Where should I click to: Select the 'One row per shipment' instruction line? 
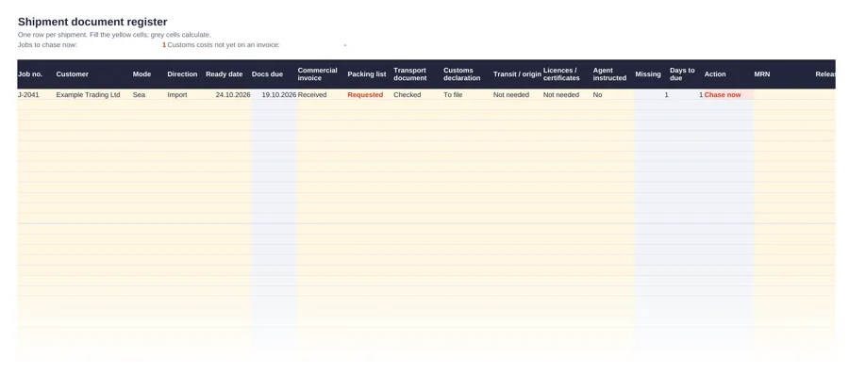click(x=114, y=35)
